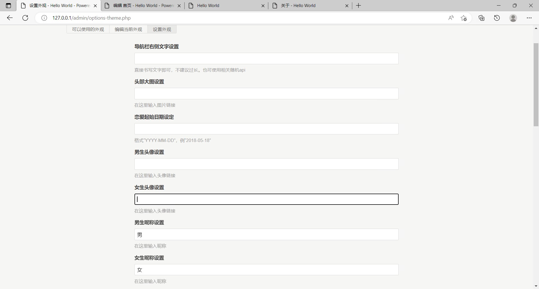Click the 女生头像设置 input field
This screenshot has height=289, width=539.
[266, 199]
